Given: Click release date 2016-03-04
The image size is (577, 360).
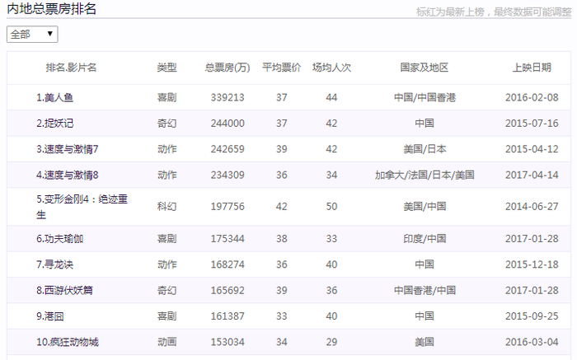Looking at the screenshot, I should click(532, 342).
